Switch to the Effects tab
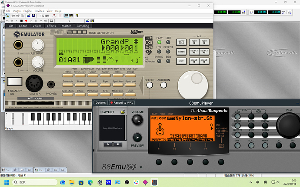The image size is (300, 187). [x=51, y=26]
